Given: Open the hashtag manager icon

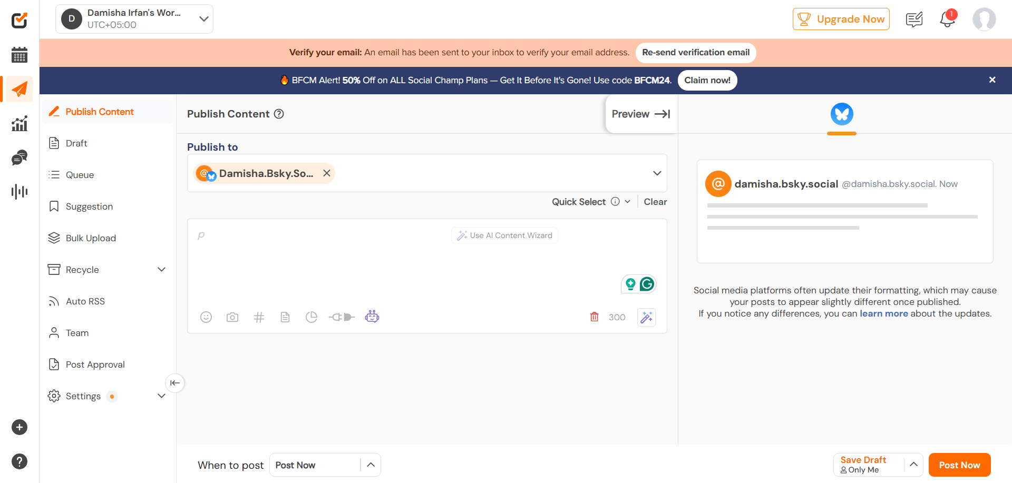Looking at the screenshot, I should [259, 317].
